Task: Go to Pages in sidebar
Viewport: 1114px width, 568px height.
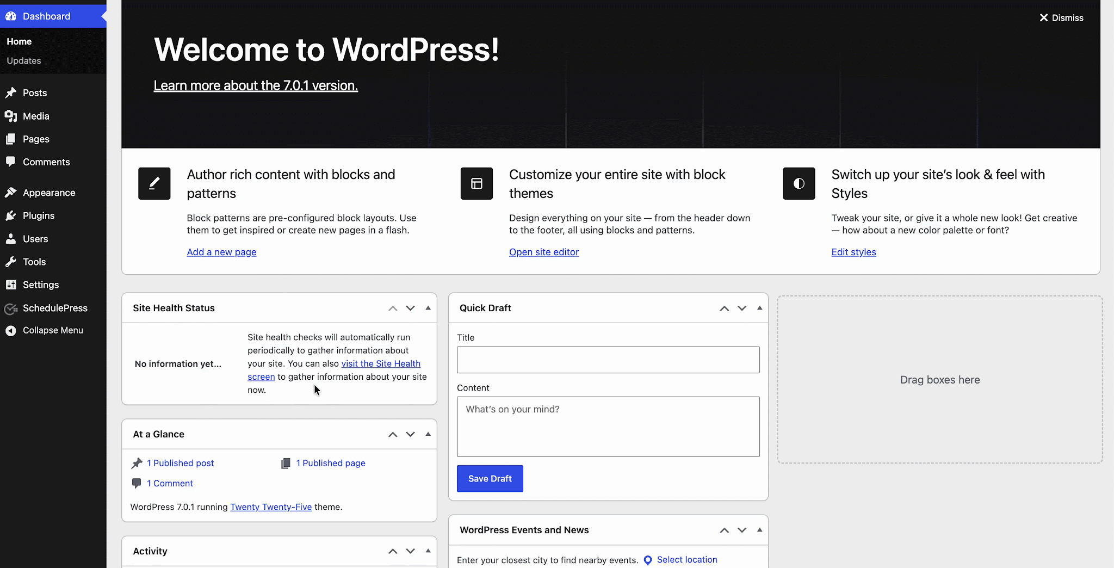Action: coord(53,139)
